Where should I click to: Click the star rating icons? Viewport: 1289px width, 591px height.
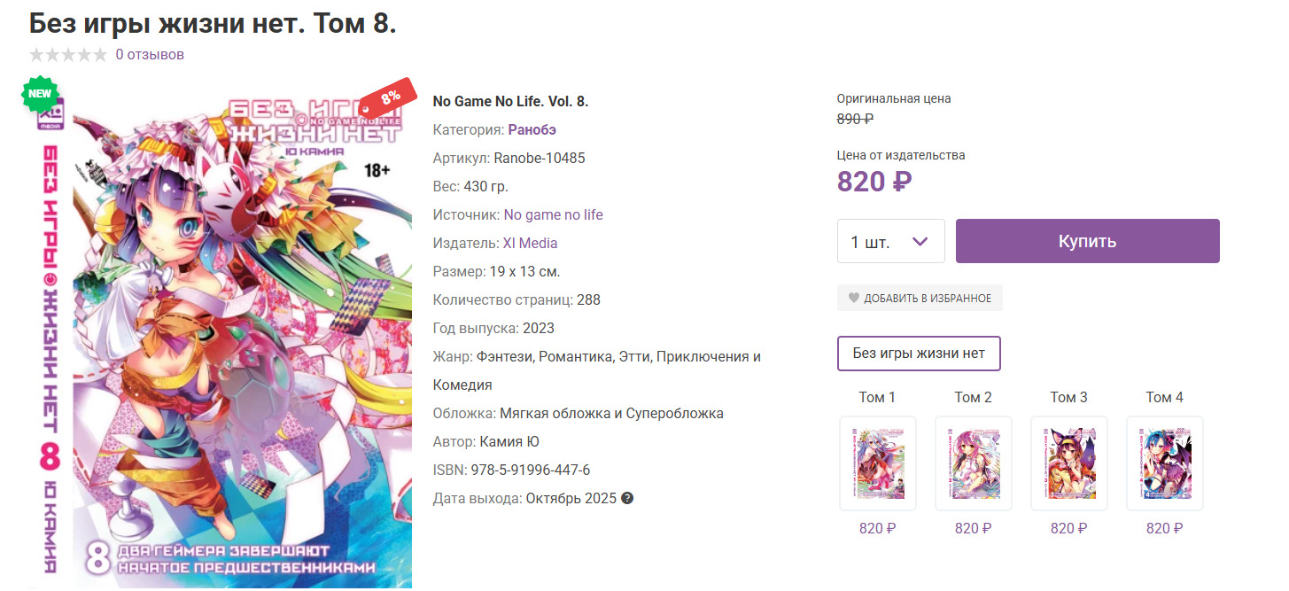pos(68,55)
